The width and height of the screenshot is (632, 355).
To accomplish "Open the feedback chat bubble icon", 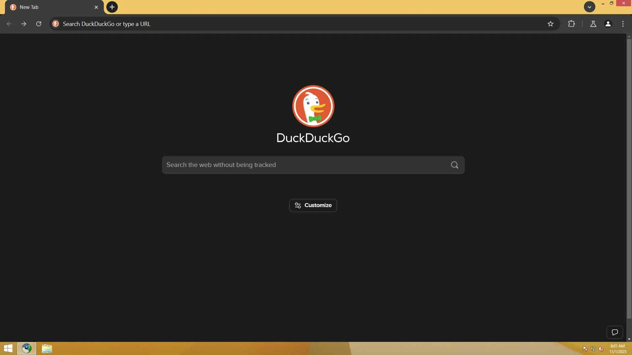I will pyautogui.click(x=615, y=332).
